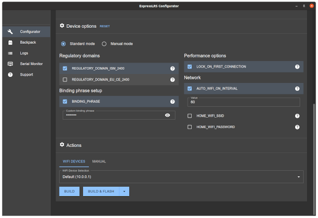Click the Regulatory domains heading
318x218 pixels.
click(79, 56)
